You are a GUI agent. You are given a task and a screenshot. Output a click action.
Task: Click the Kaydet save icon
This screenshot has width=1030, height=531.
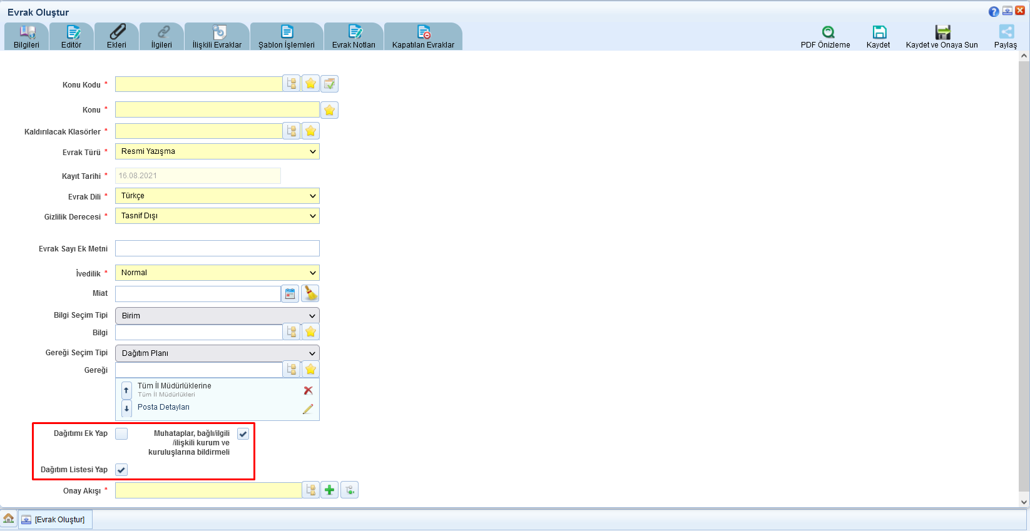pos(879,33)
